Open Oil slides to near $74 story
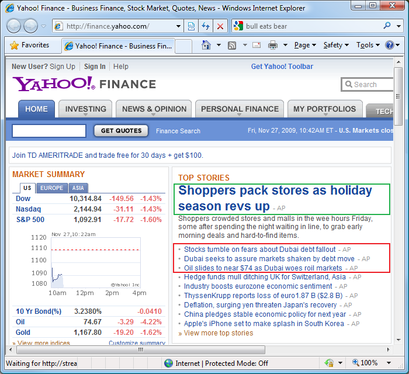This screenshot has width=409, height=374. coord(263,268)
